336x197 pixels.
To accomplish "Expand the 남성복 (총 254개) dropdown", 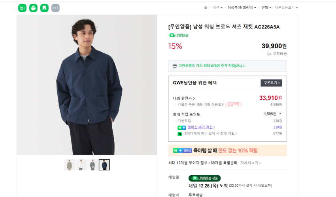I will [x=242, y=8].
